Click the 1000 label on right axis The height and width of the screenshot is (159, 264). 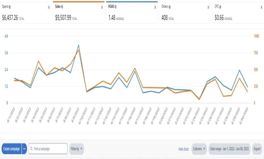(x=256, y=36)
